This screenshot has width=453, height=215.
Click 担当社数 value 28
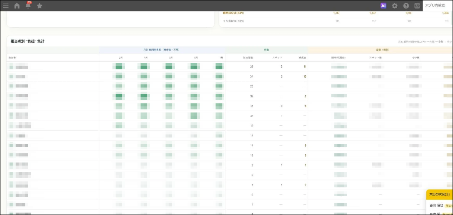tap(252, 67)
